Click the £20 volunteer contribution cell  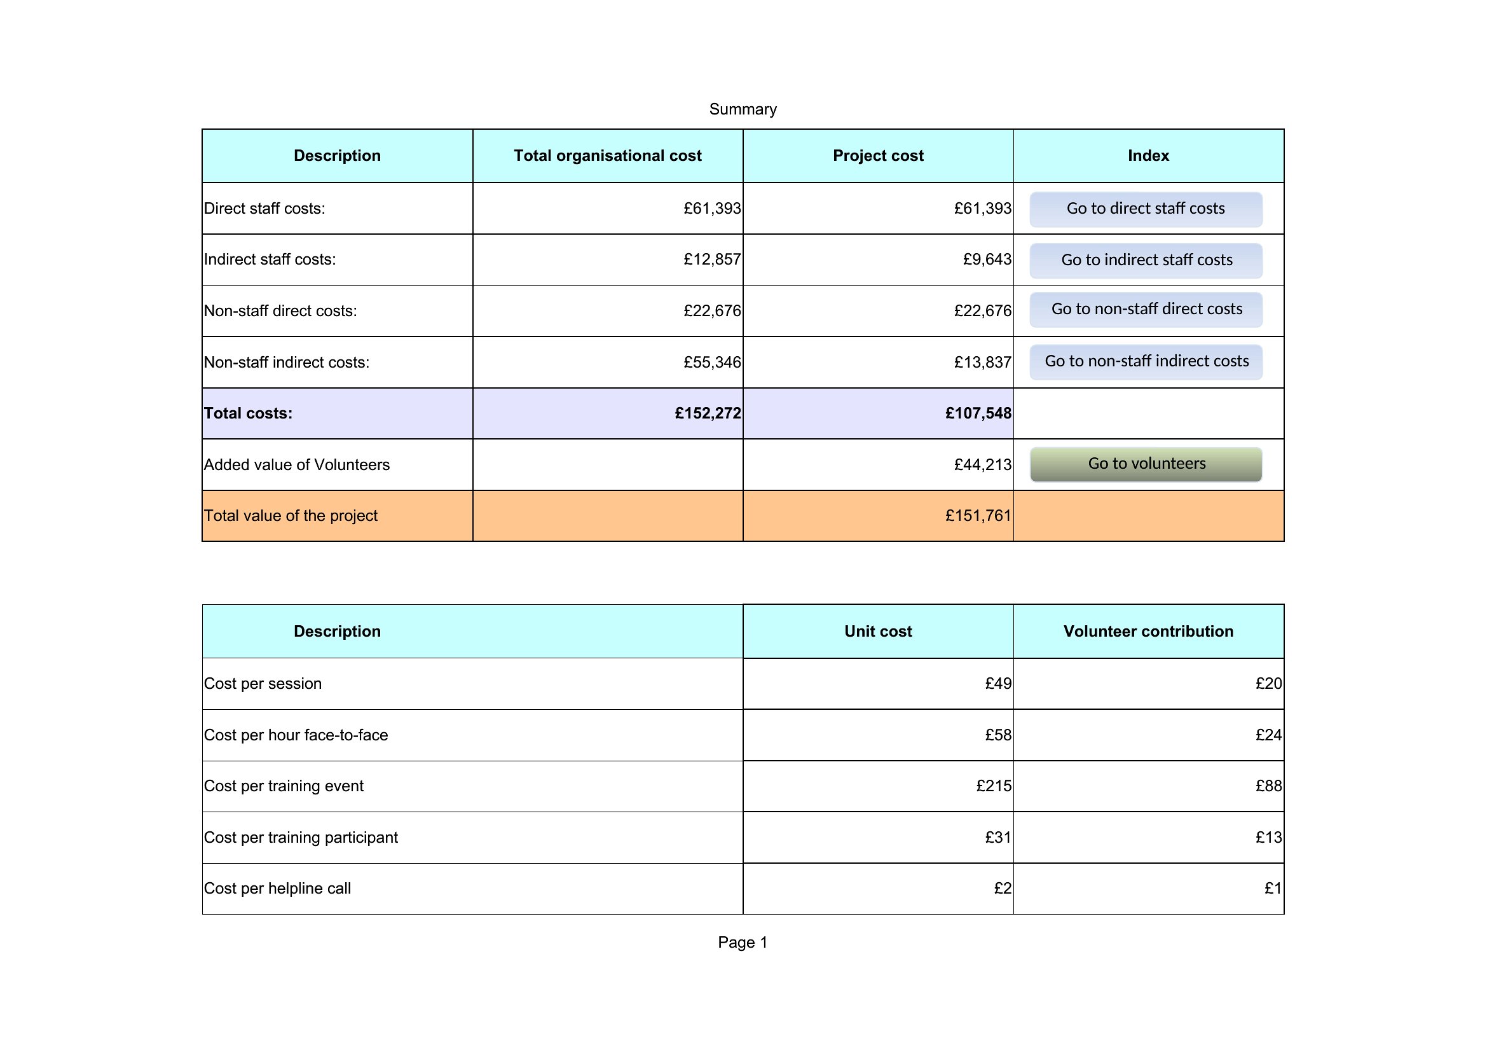point(1148,684)
